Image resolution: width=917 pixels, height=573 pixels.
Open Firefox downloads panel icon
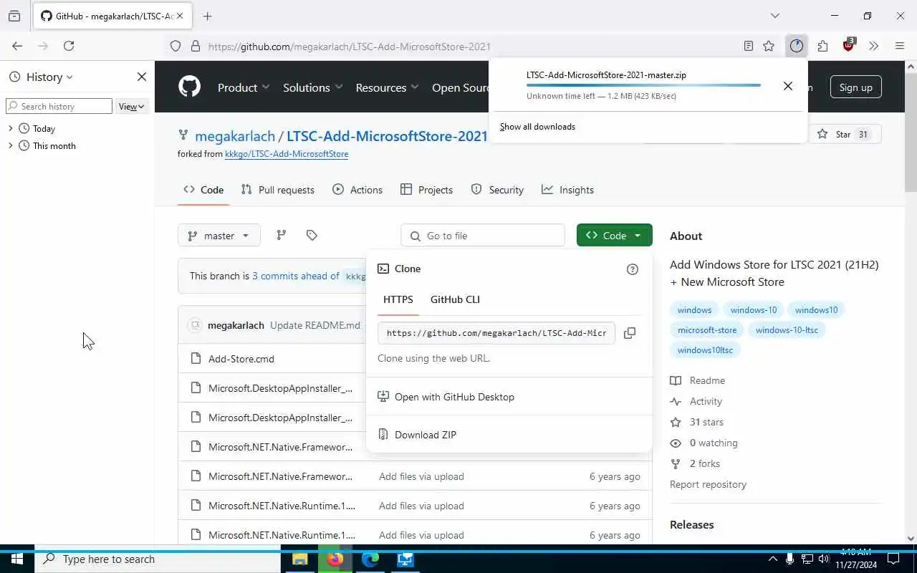tap(797, 46)
